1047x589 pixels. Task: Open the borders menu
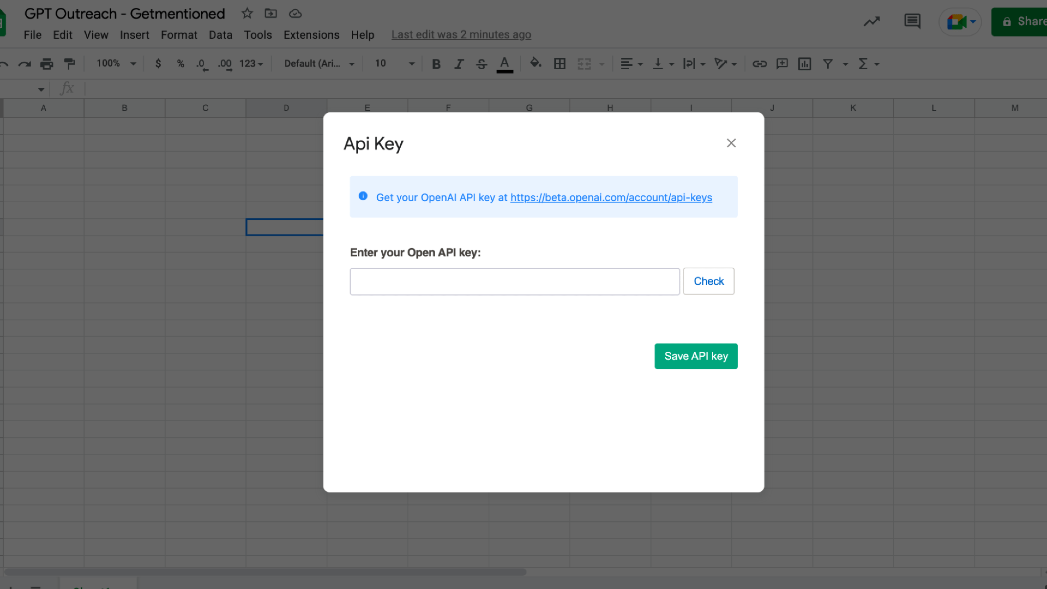coord(559,64)
